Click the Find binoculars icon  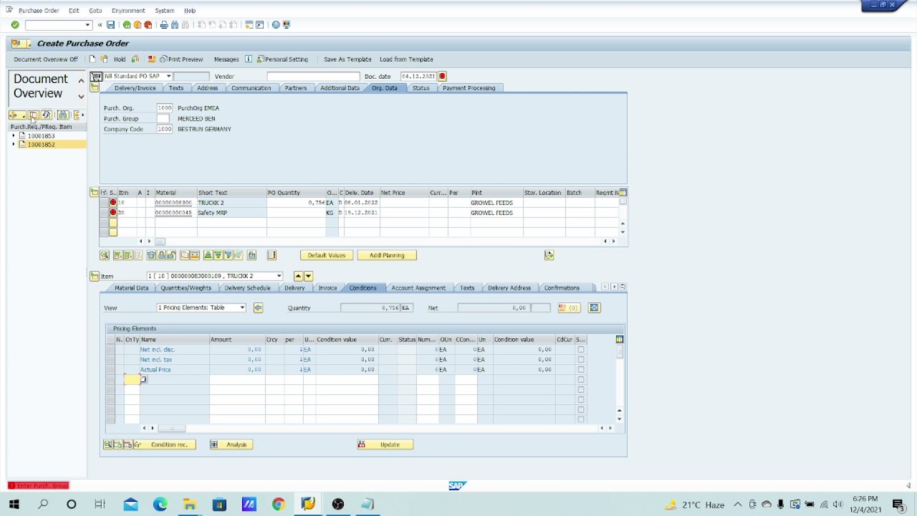(174, 25)
